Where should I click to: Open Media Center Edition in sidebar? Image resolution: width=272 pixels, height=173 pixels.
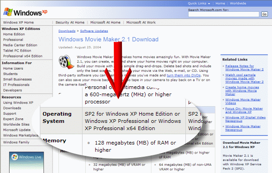20,45
